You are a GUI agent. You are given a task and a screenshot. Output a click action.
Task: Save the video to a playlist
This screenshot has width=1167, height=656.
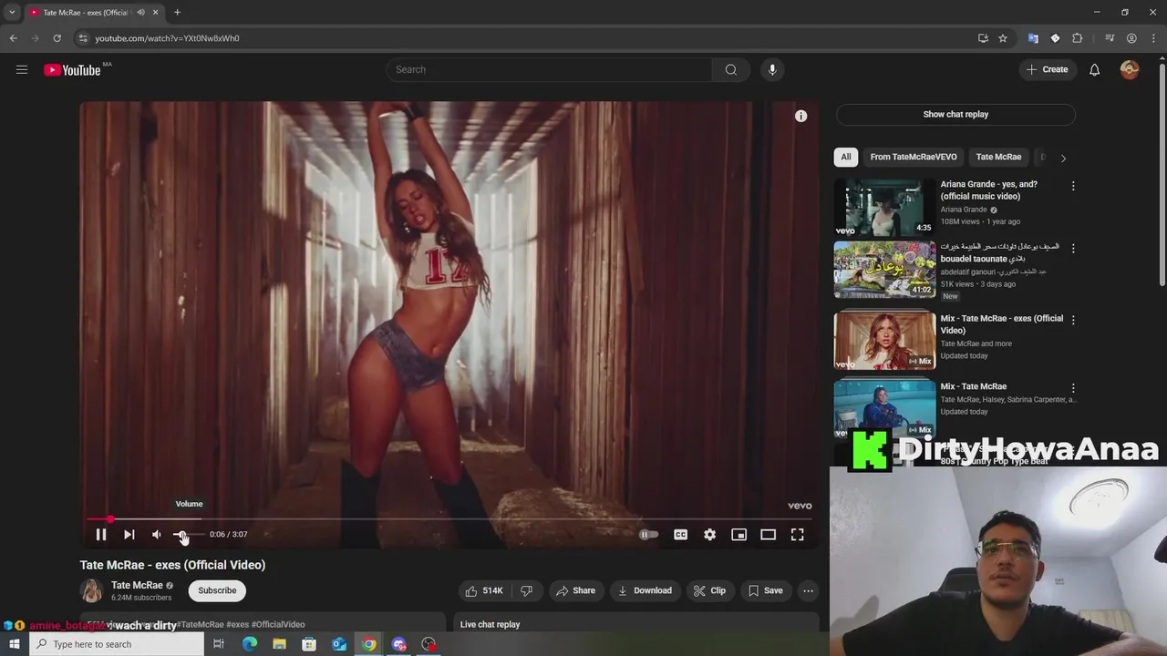point(765,590)
